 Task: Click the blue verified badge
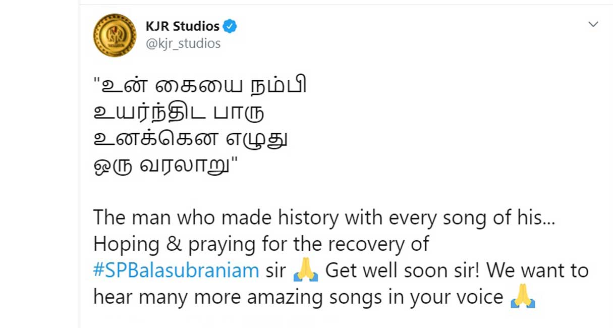click(x=230, y=26)
